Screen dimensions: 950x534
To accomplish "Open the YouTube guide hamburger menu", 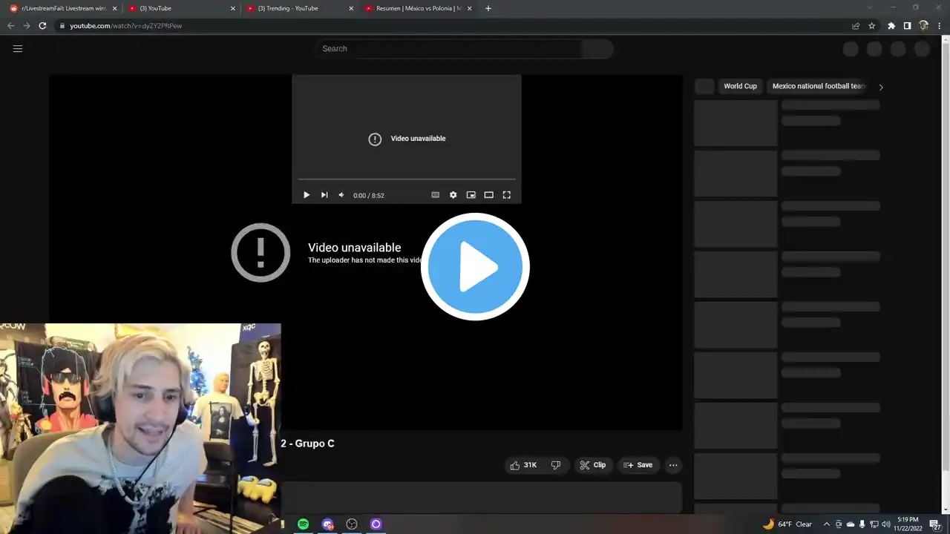I will point(18,49).
